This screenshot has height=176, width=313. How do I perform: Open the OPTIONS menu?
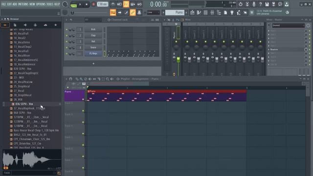point(41,4)
